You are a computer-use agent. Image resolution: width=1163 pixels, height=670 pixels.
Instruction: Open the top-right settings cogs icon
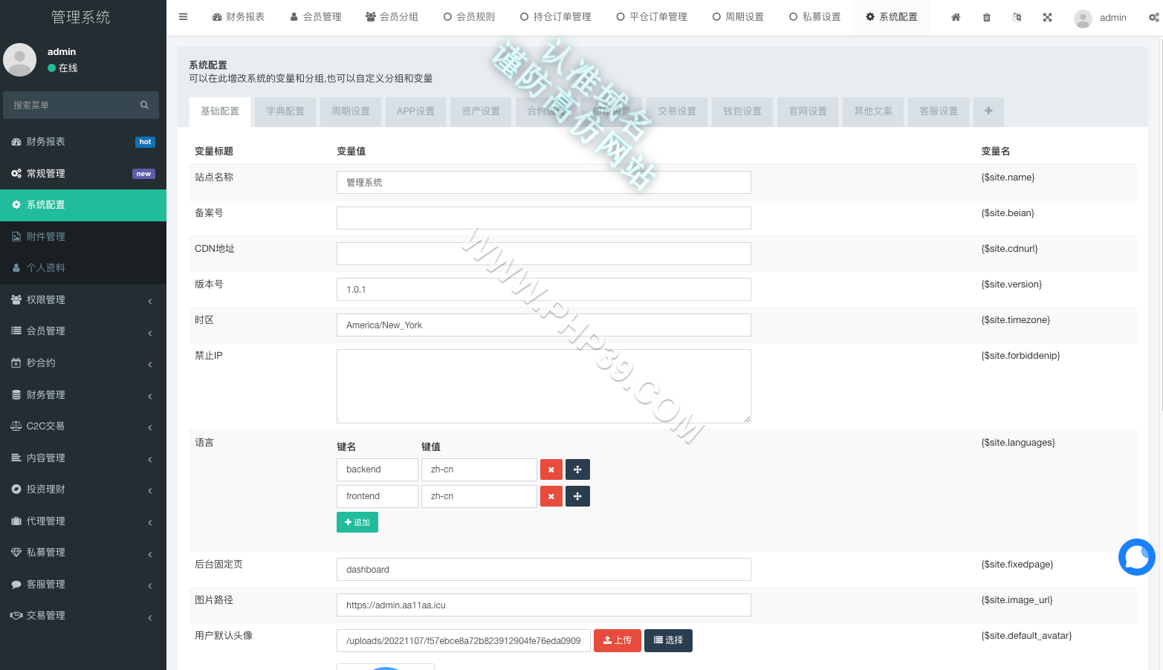(1153, 17)
